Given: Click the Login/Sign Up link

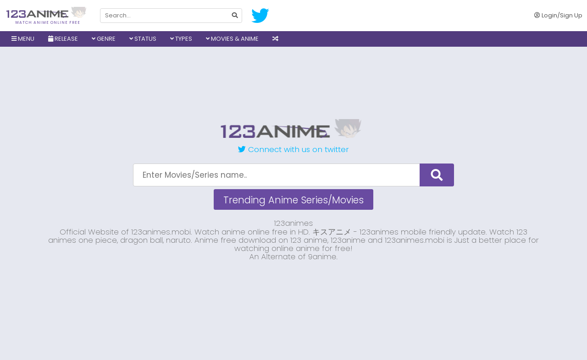Looking at the screenshot, I should pos(558,15).
